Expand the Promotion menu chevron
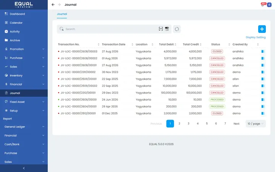 click(x=43, y=49)
